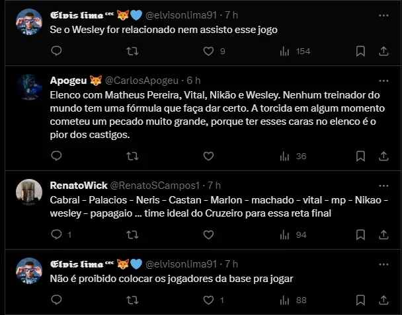The image size is (402, 315).
Task: Open more options on first Elvis lima tweet
Action: point(383,15)
